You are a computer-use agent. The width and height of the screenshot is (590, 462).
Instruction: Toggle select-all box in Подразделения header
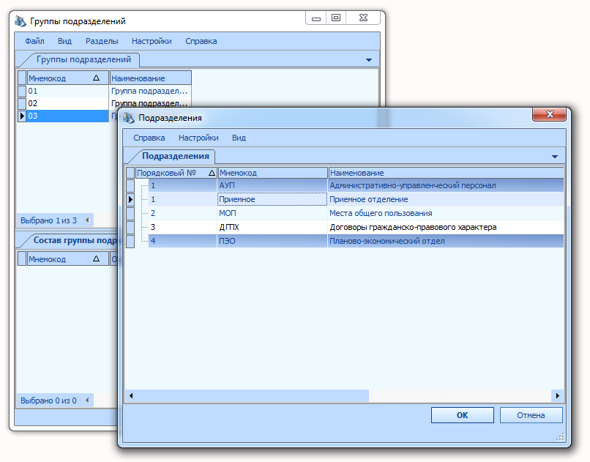coord(130,173)
